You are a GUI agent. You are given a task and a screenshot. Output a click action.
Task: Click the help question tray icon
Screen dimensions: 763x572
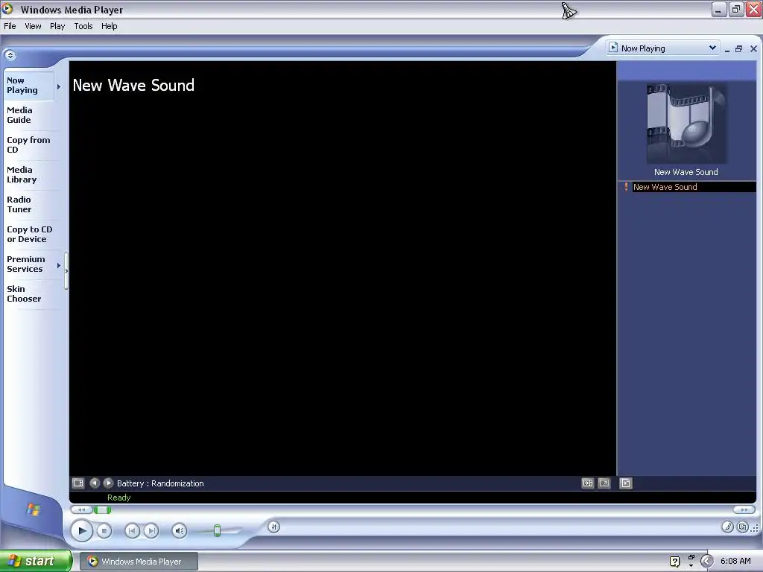[x=674, y=562]
